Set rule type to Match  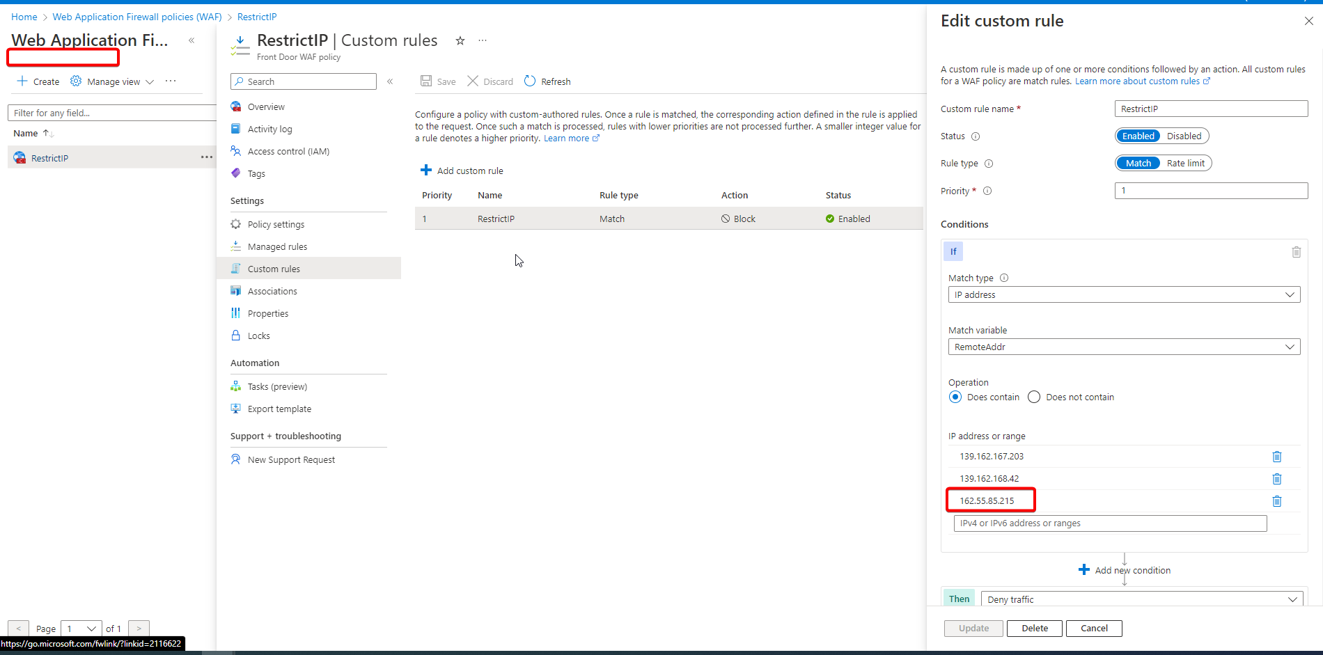pos(1138,163)
